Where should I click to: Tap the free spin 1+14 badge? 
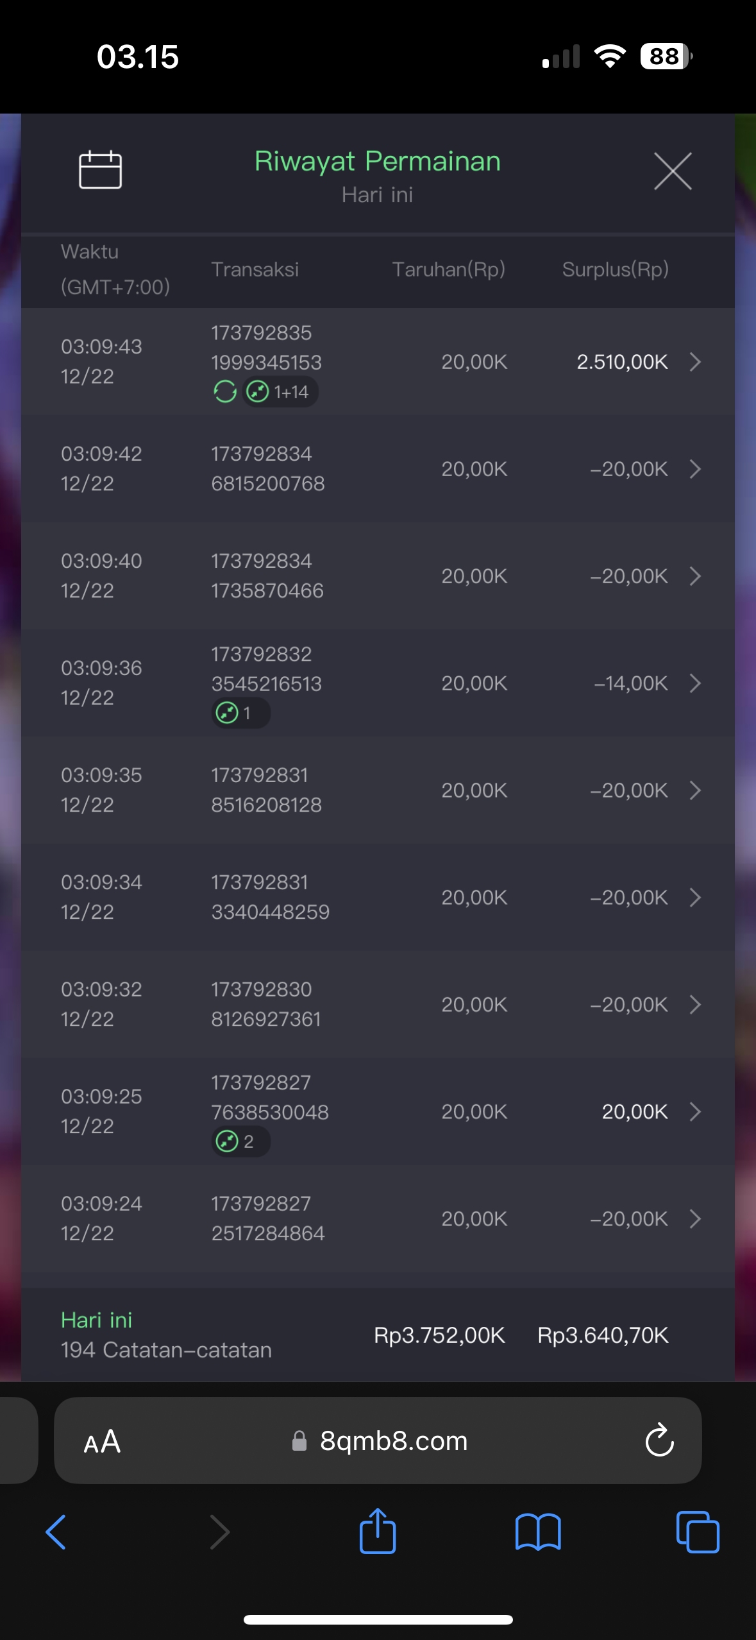tap(281, 391)
